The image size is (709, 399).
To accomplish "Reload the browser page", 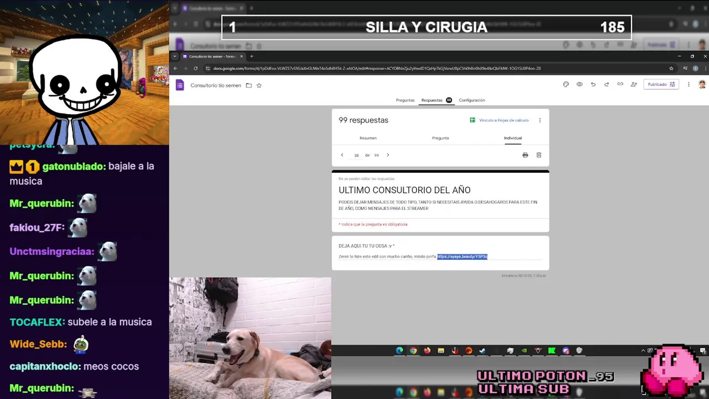I will coord(196,68).
